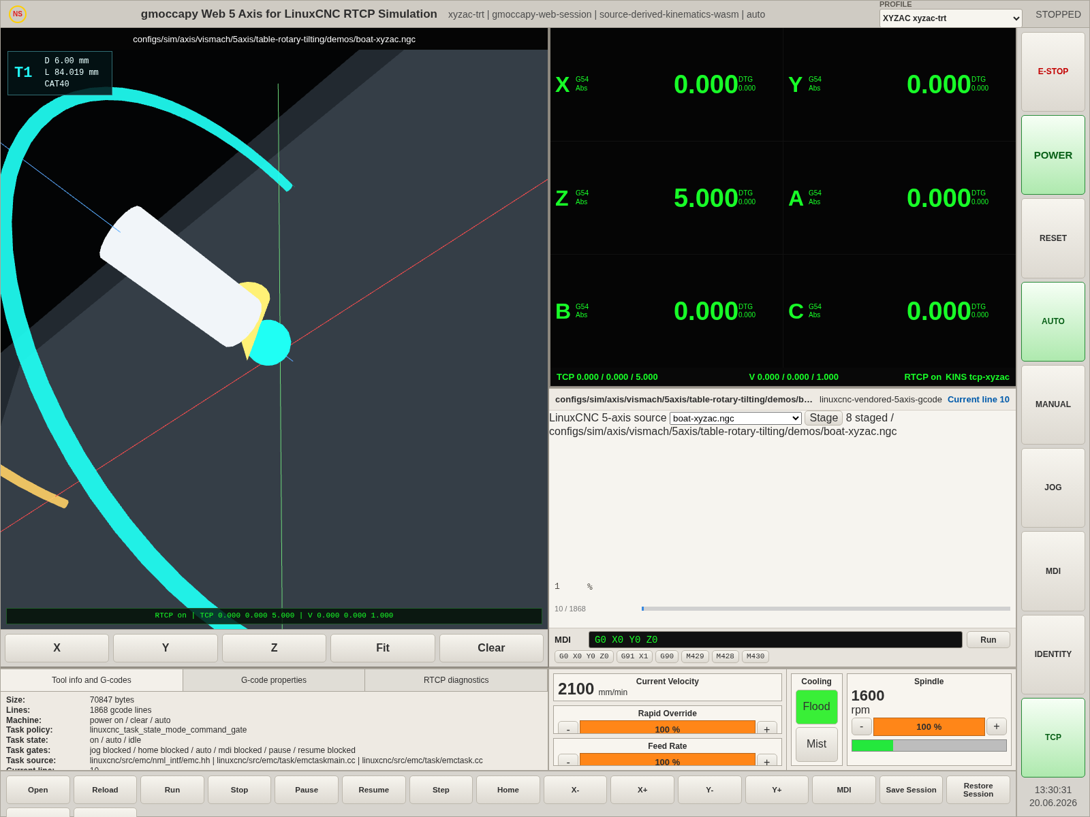Switch to MDI mode in sidebar

1053,571
